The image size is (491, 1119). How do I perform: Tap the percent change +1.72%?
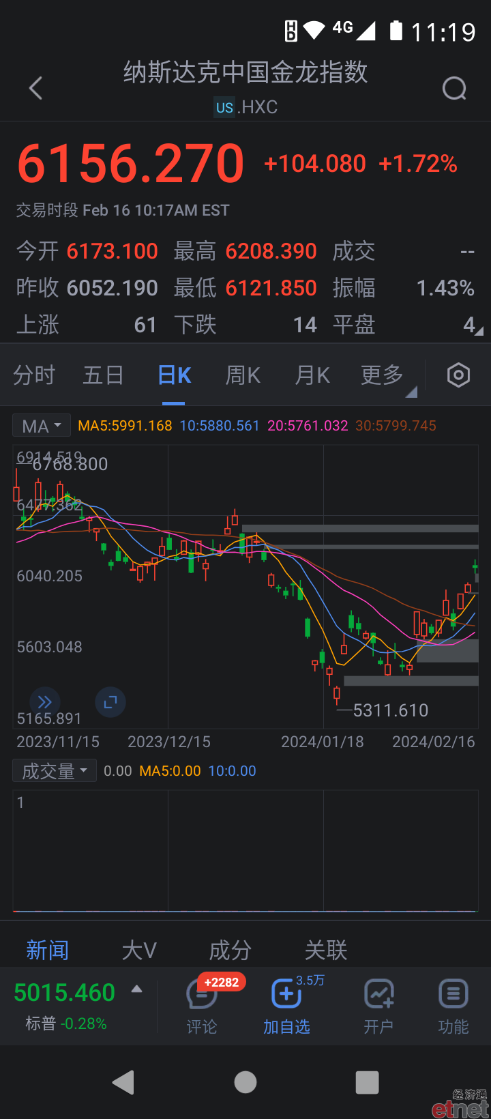click(418, 164)
